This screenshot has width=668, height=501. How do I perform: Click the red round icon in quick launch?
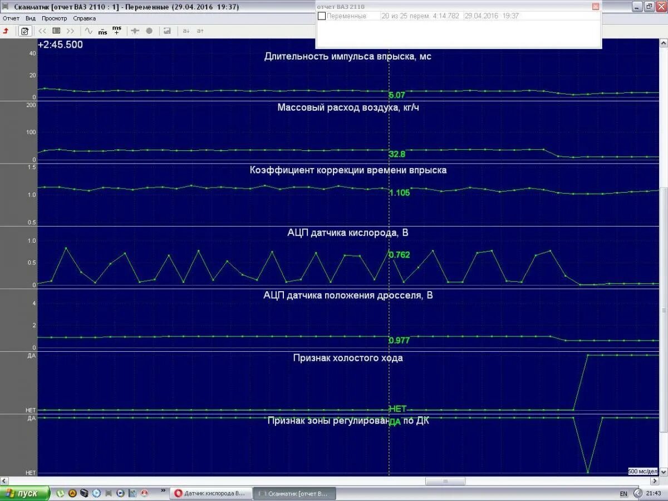(x=144, y=493)
